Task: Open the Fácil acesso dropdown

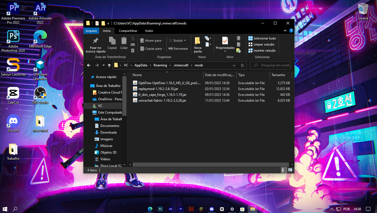Action: (208, 44)
